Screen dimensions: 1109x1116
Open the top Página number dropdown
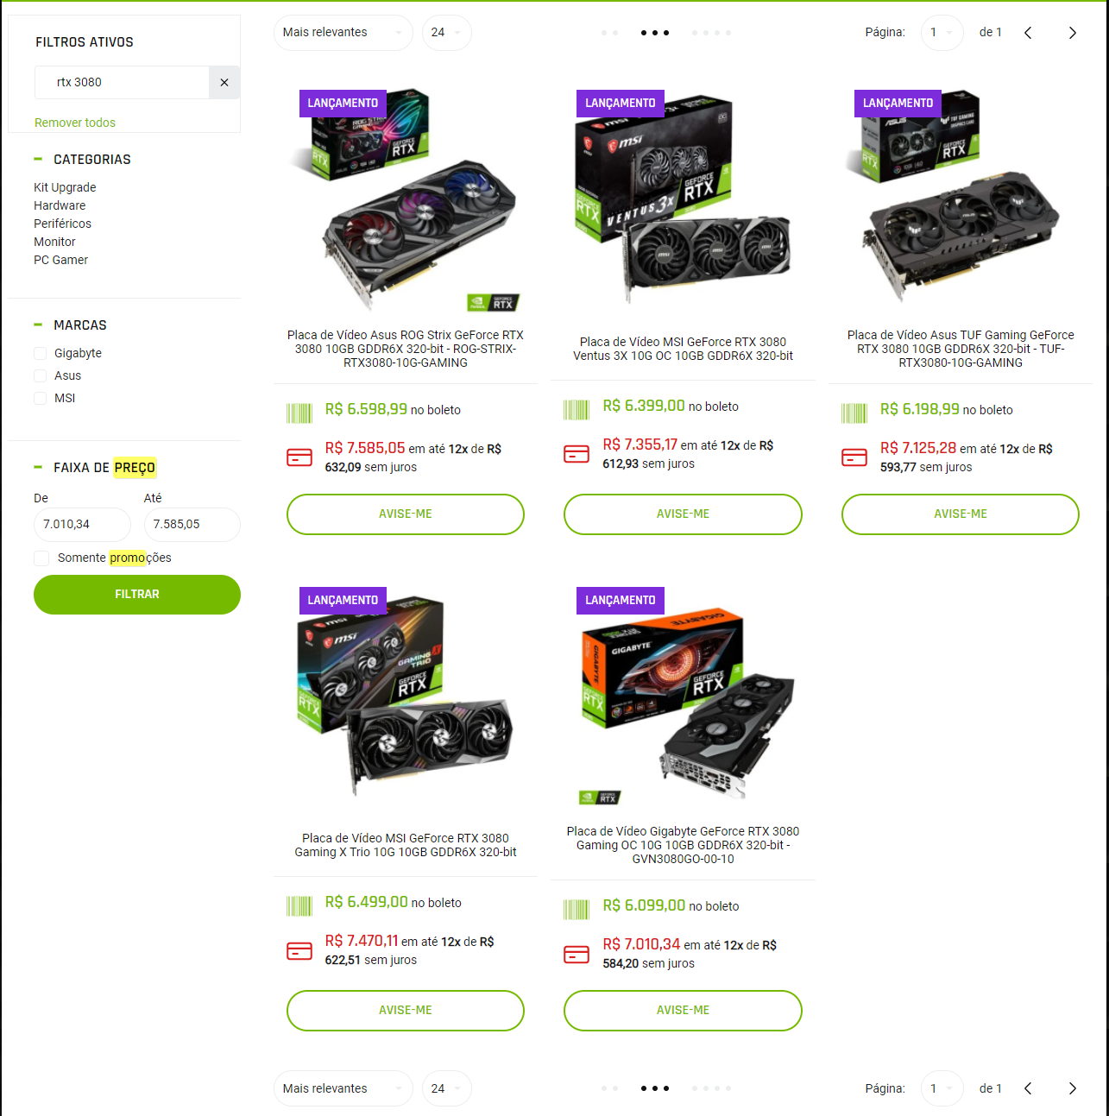(x=942, y=33)
